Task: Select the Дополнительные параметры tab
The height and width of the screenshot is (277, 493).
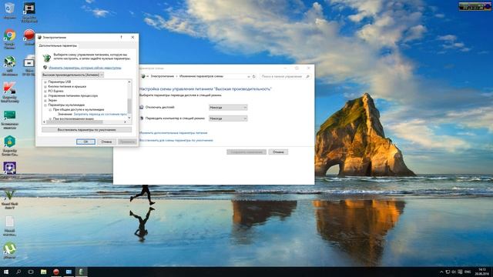Action: (58, 45)
